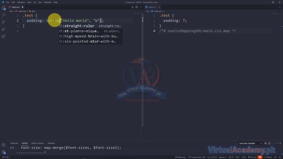Open the File menu
The image size is (283, 159).
coord(8,2)
